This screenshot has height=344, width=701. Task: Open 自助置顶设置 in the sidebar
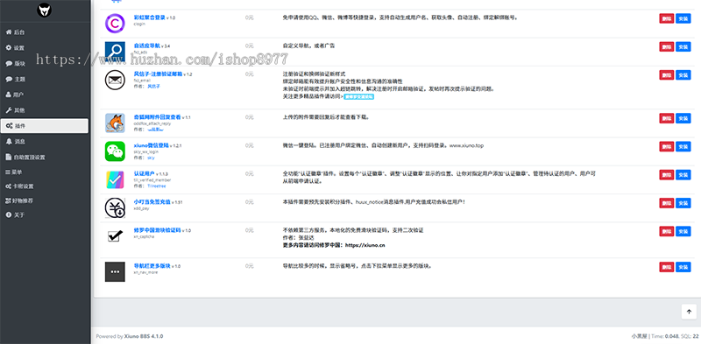(45, 158)
